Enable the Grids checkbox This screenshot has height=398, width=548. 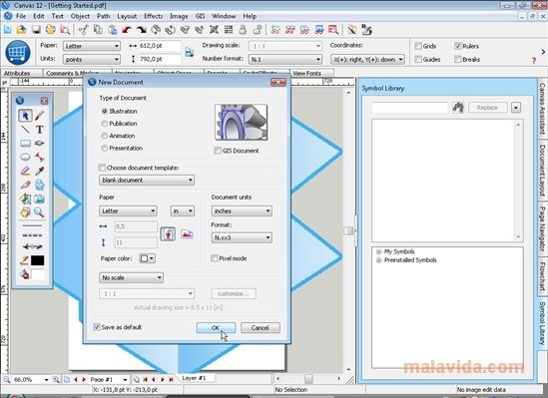tap(418, 46)
